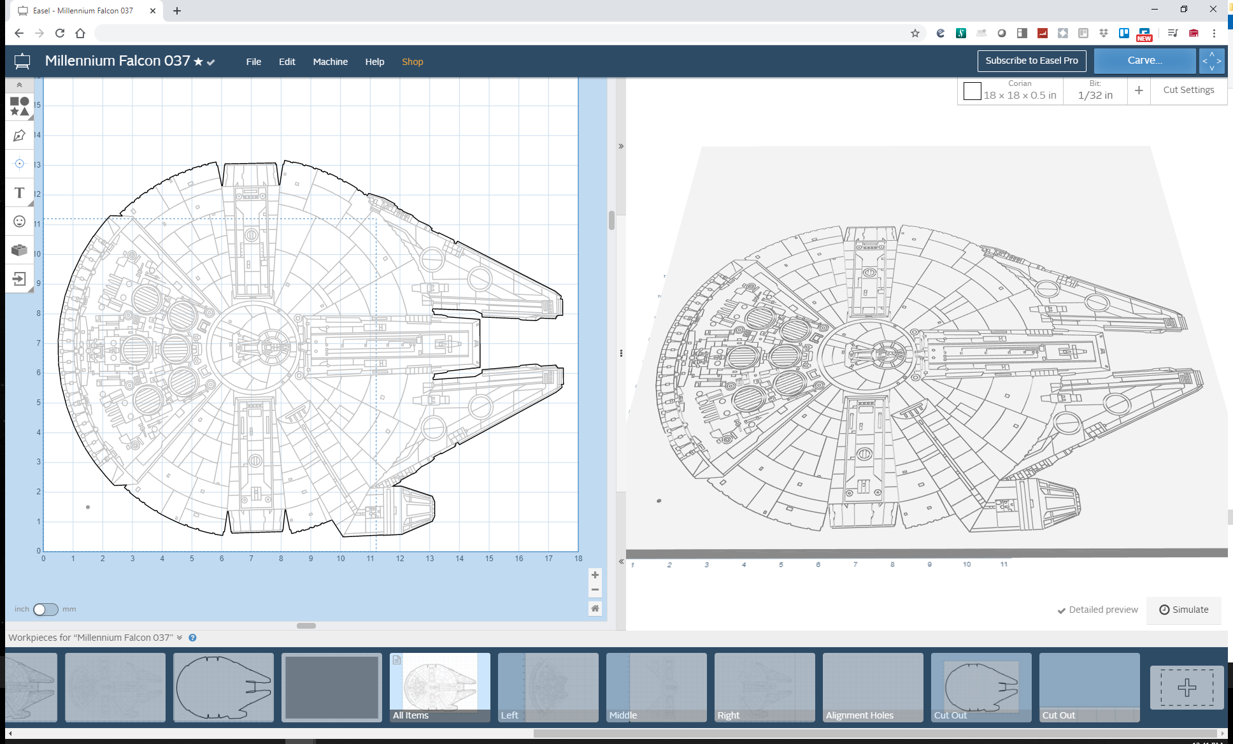This screenshot has width=1233, height=744.
Task: Click the Trello extension icon
Action: pos(1124,33)
